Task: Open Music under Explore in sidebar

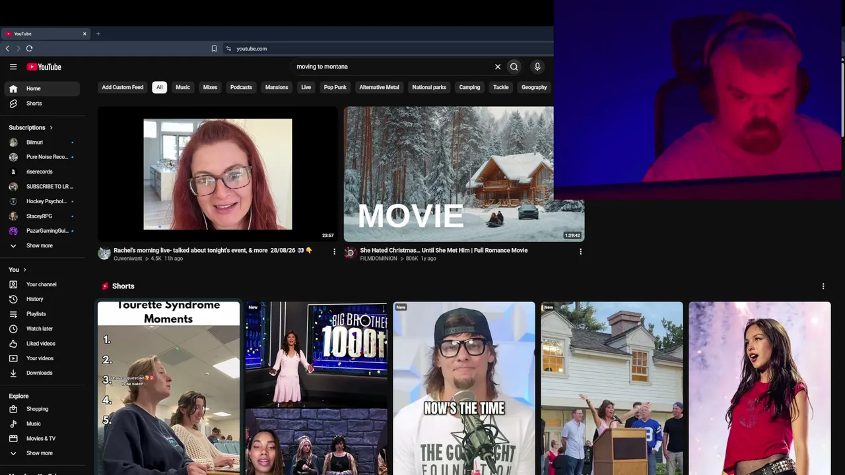Action: click(x=42, y=424)
